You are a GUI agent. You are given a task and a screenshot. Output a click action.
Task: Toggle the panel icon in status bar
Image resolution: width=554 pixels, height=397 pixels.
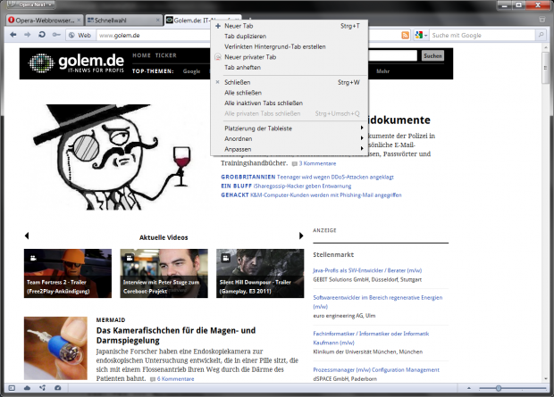pos(13,389)
